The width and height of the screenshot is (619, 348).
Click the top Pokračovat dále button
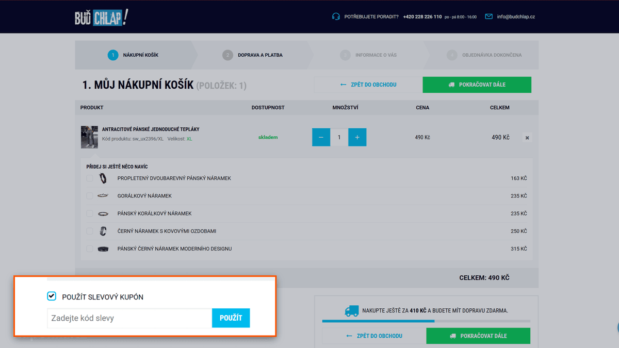(x=477, y=85)
